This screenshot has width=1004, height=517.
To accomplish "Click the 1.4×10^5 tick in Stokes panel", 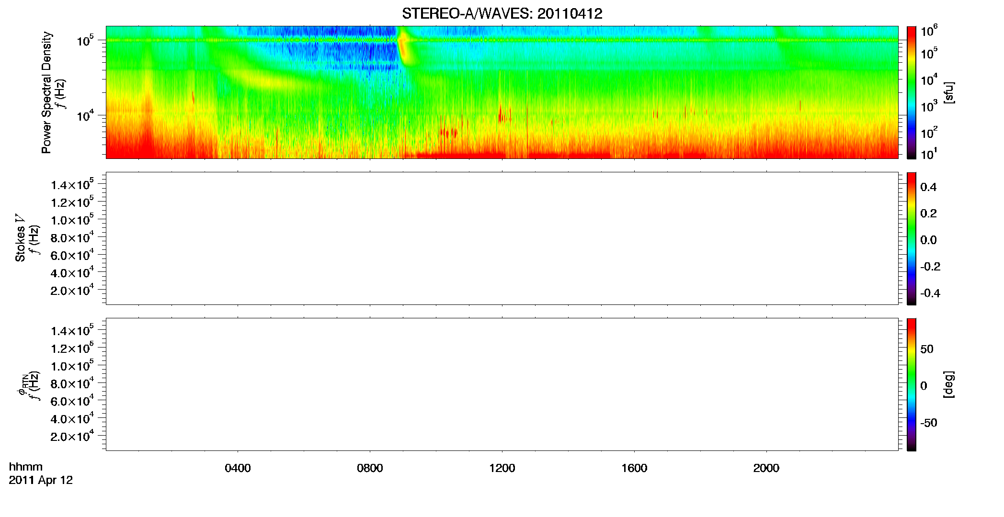I will point(72,184).
